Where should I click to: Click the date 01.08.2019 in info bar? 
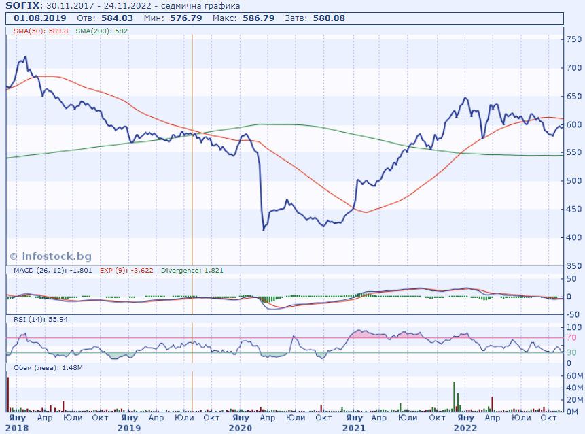point(40,18)
